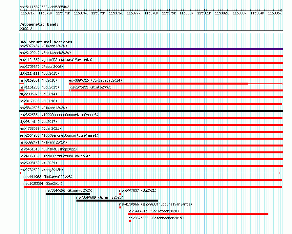Image resolution: width=292 pixels, height=234 pixels.
Task: Select the 5q22.3 band label
Action: tap(26, 28)
